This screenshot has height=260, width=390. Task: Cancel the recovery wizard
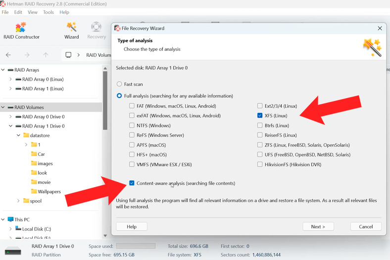pos(366,226)
